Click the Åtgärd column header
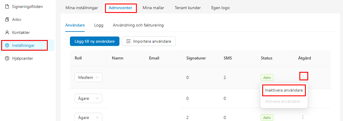The height and width of the screenshot is (121, 343). click(304, 58)
